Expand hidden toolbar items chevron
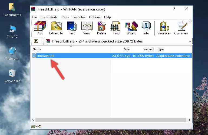Viewport: 208px width, 135px height. click(x=190, y=22)
